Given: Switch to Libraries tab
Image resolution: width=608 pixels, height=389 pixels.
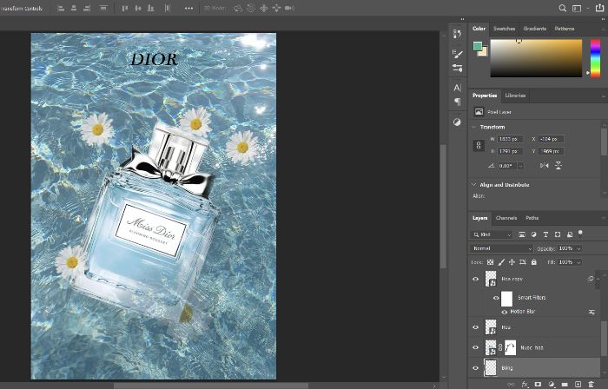Looking at the screenshot, I should pyautogui.click(x=515, y=96).
